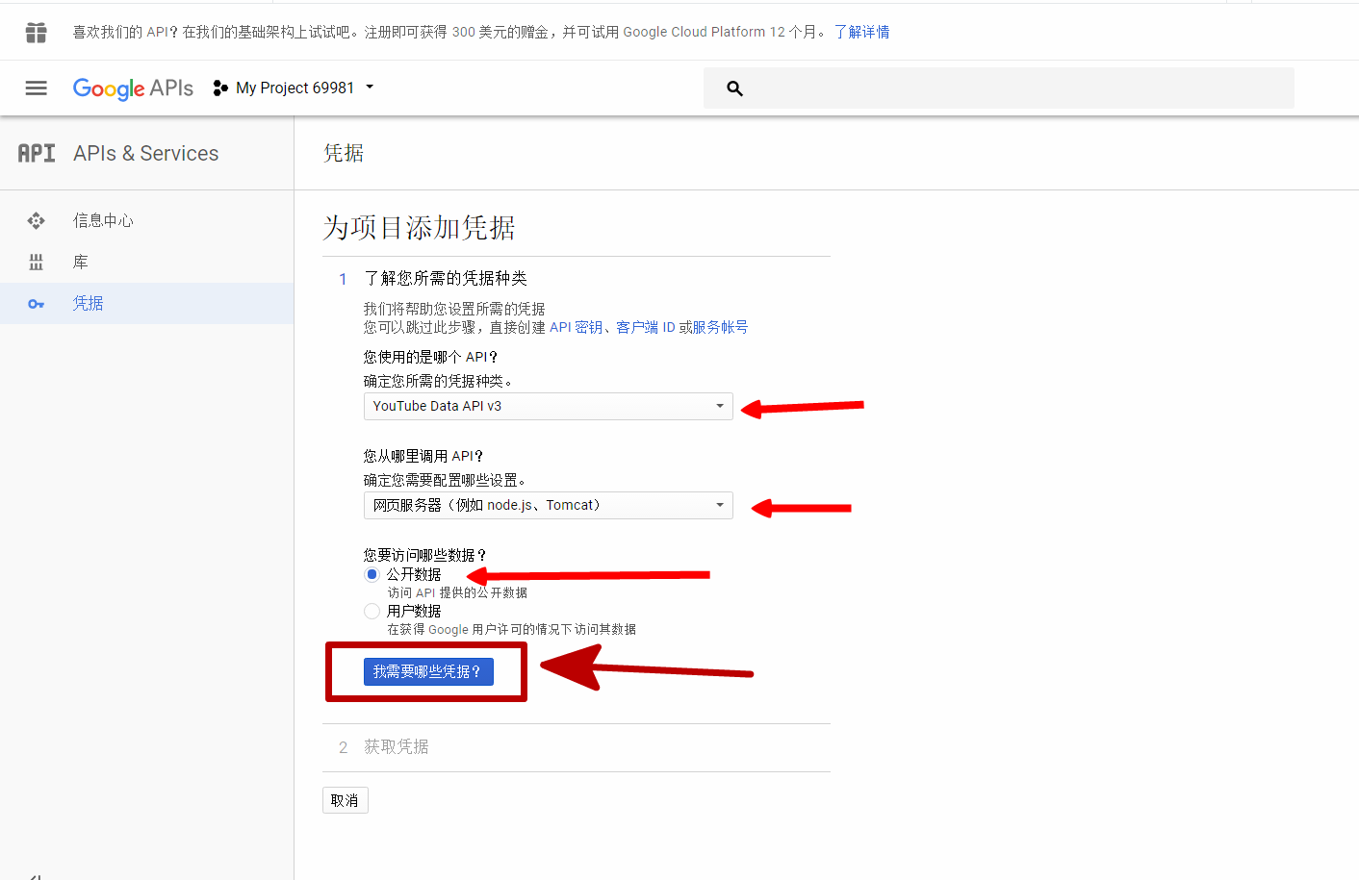
Task: Click the APIs & Services heading
Action: tap(146, 153)
